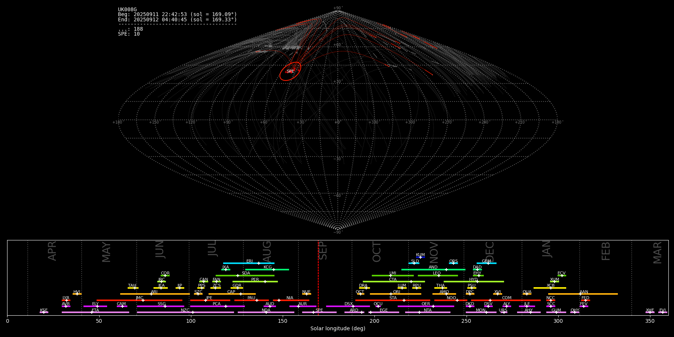Click the KUM shower bar
The height and width of the screenshot is (337, 674).
pos(421,257)
